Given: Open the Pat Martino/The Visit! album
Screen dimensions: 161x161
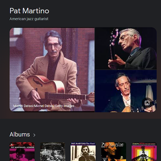Looking at the screenshot, I should (83, 151).
